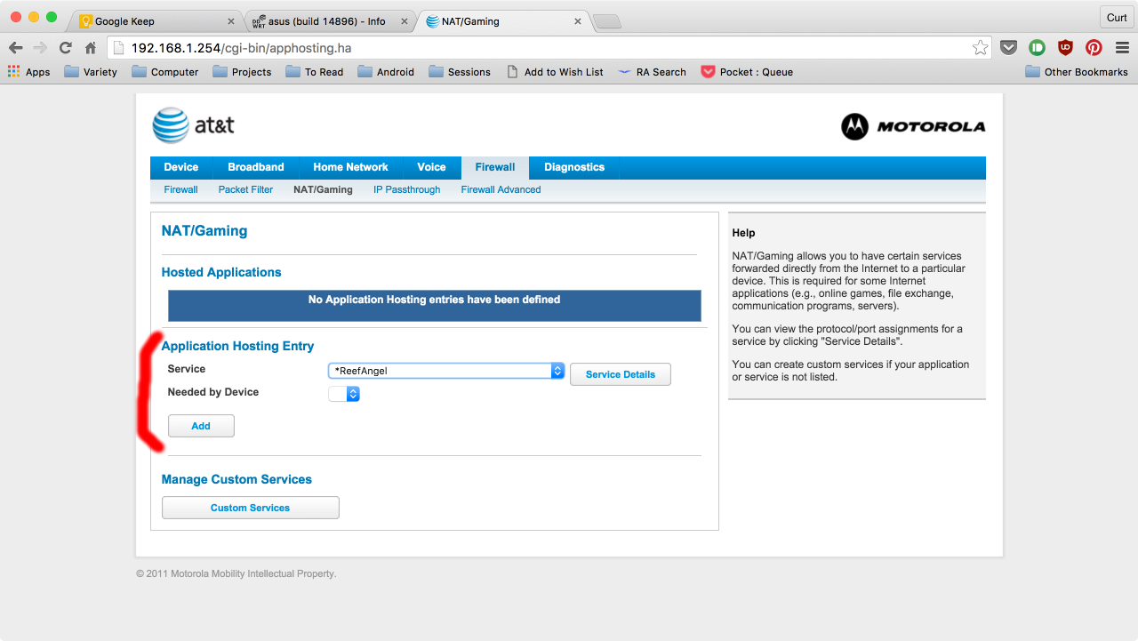Open the uBlock extension icon
Screen dimensions: 1138x641
(1065, 48)
